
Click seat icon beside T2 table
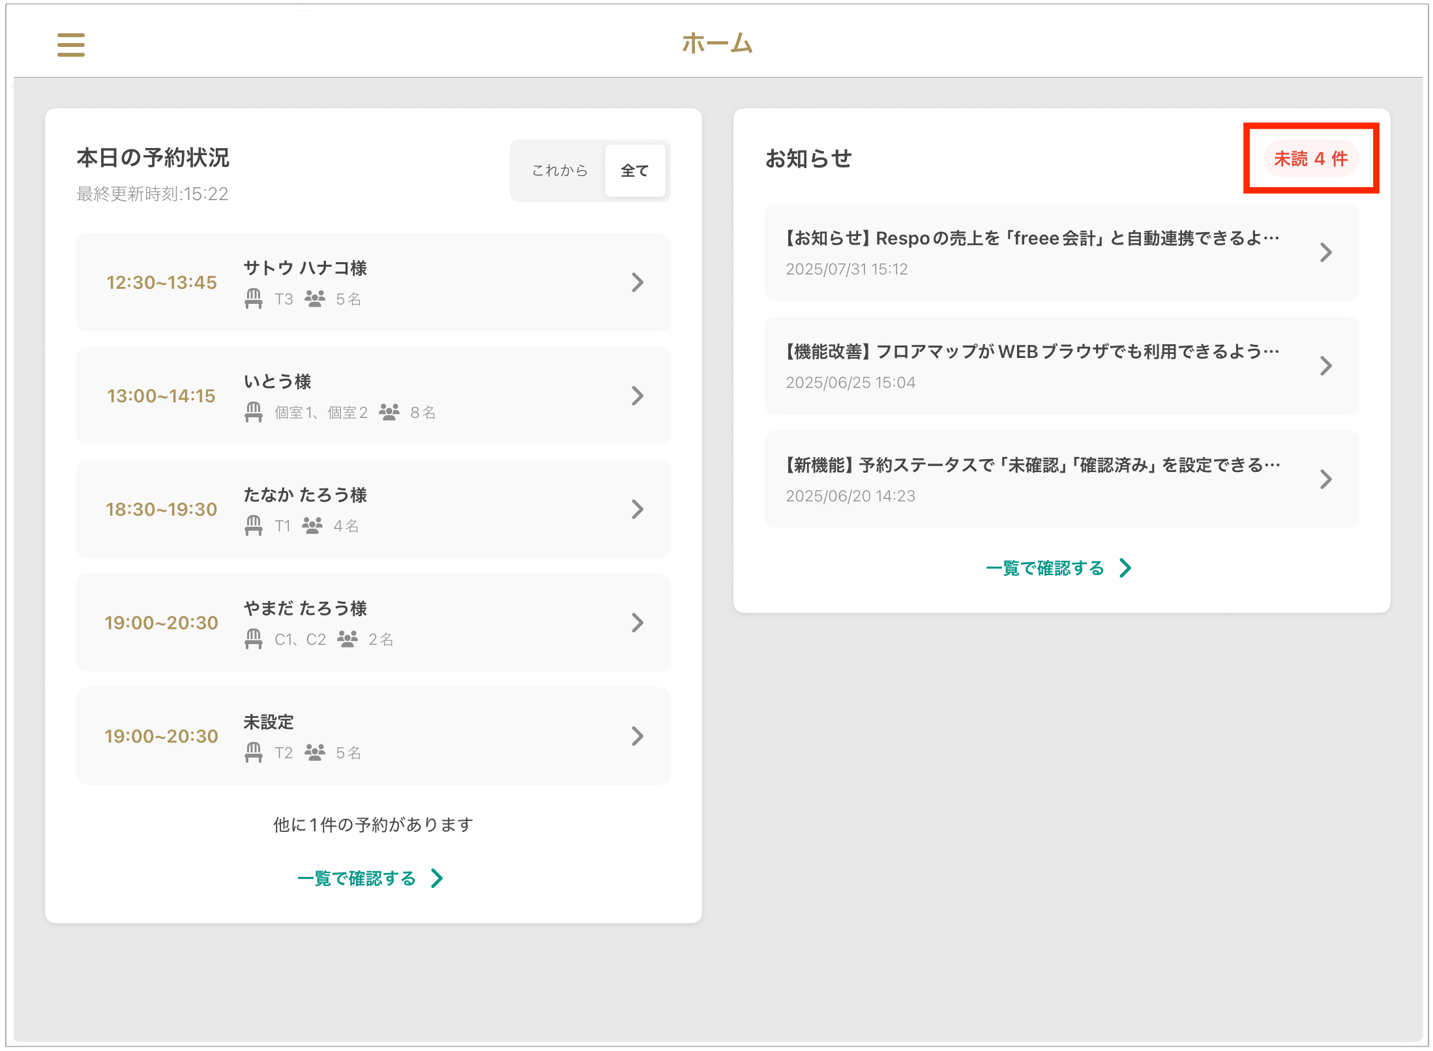click(x=254, y=752)
